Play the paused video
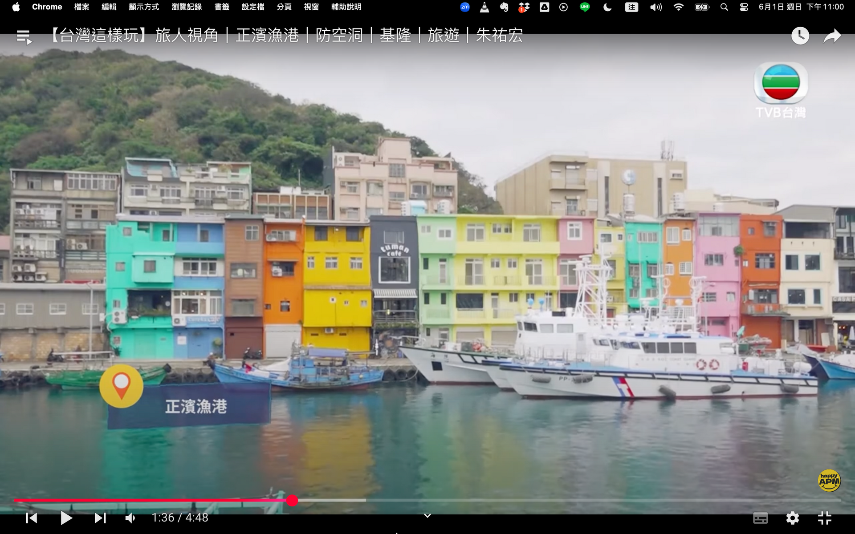 click(66, 518)
